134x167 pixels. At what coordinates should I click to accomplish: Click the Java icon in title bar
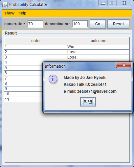(x=5, y=5)
